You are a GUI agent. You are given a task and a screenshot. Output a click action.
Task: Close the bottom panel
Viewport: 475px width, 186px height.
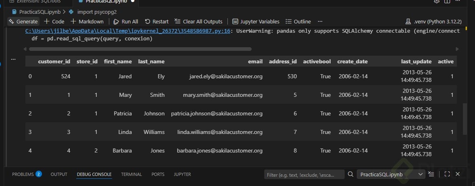pyautogui.click(x=458, y=174)
